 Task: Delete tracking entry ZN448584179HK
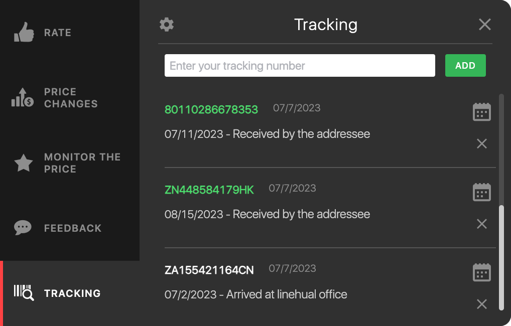point(482,224)
